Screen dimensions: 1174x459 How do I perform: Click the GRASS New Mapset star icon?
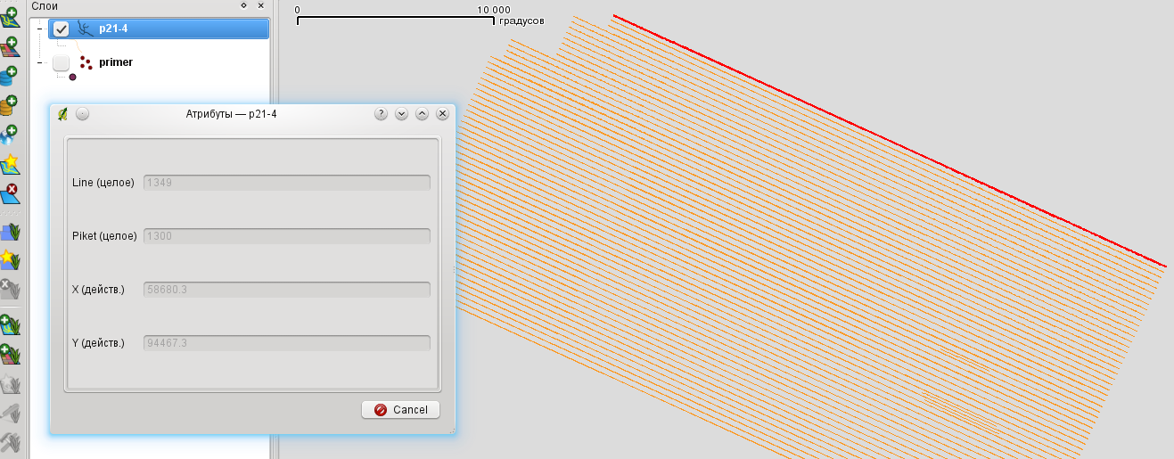pos(11,260)
